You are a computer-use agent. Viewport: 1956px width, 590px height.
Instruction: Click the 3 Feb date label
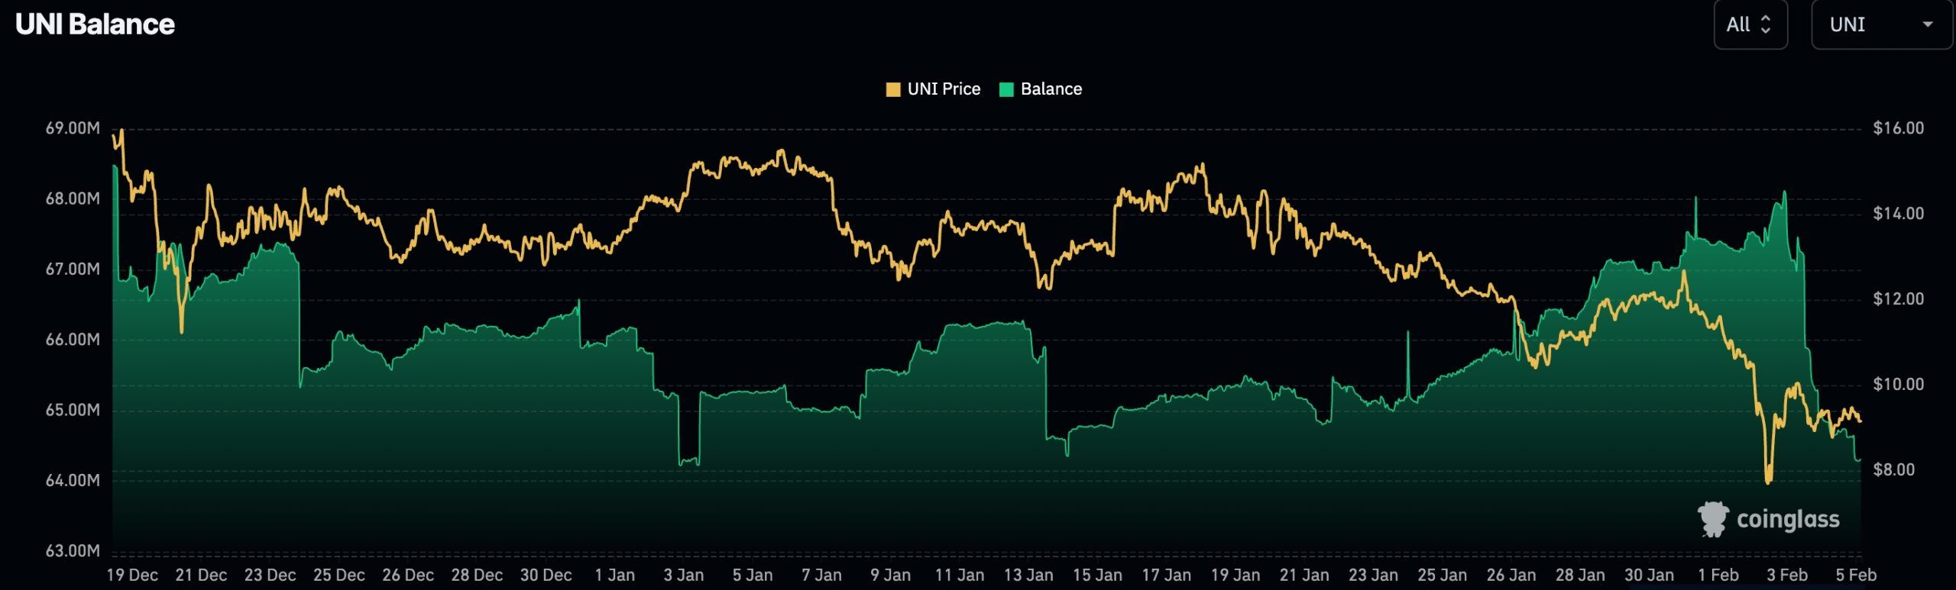coord(1786,575)
